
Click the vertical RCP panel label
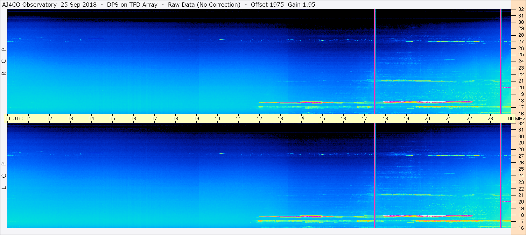click(4, 61)
